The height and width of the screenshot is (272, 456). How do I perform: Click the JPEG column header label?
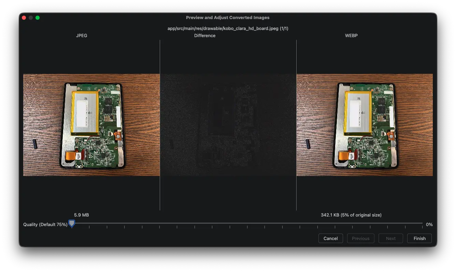(x=82, y=35)
